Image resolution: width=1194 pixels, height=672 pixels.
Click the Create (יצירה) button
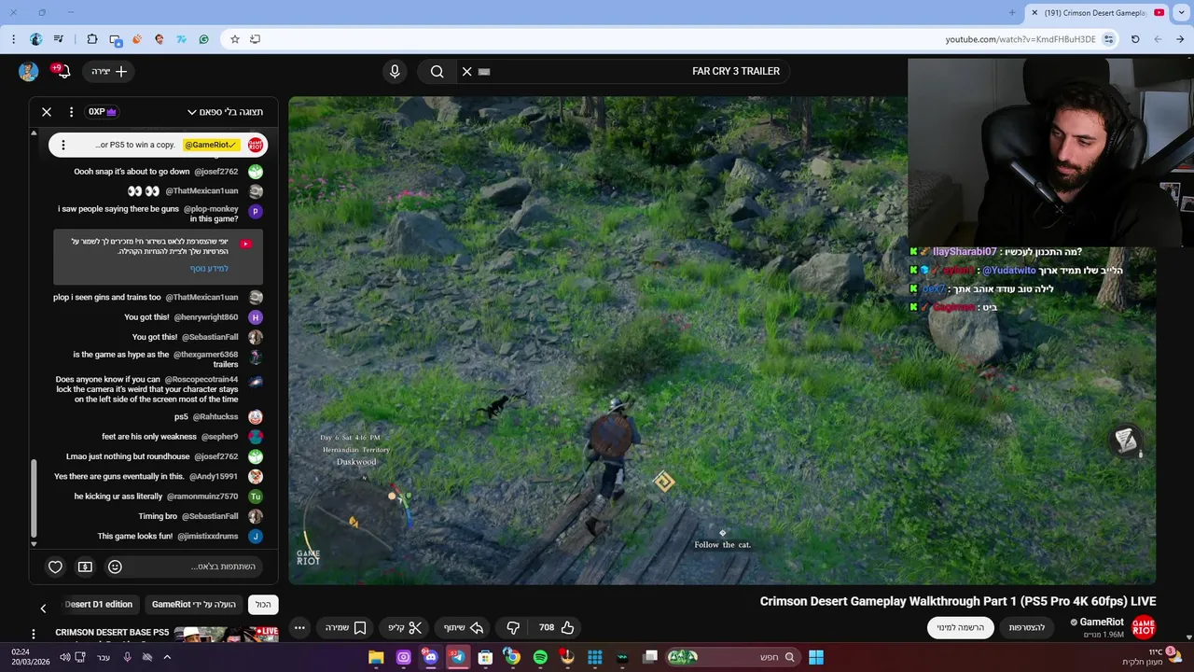(109, 72)
